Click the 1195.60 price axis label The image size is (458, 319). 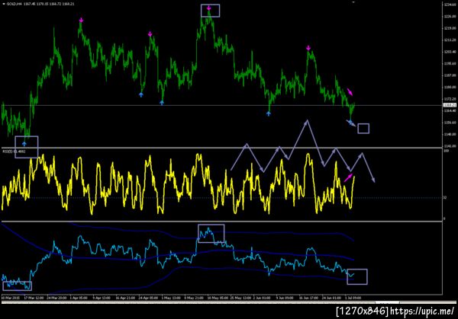tap(450, 63)
